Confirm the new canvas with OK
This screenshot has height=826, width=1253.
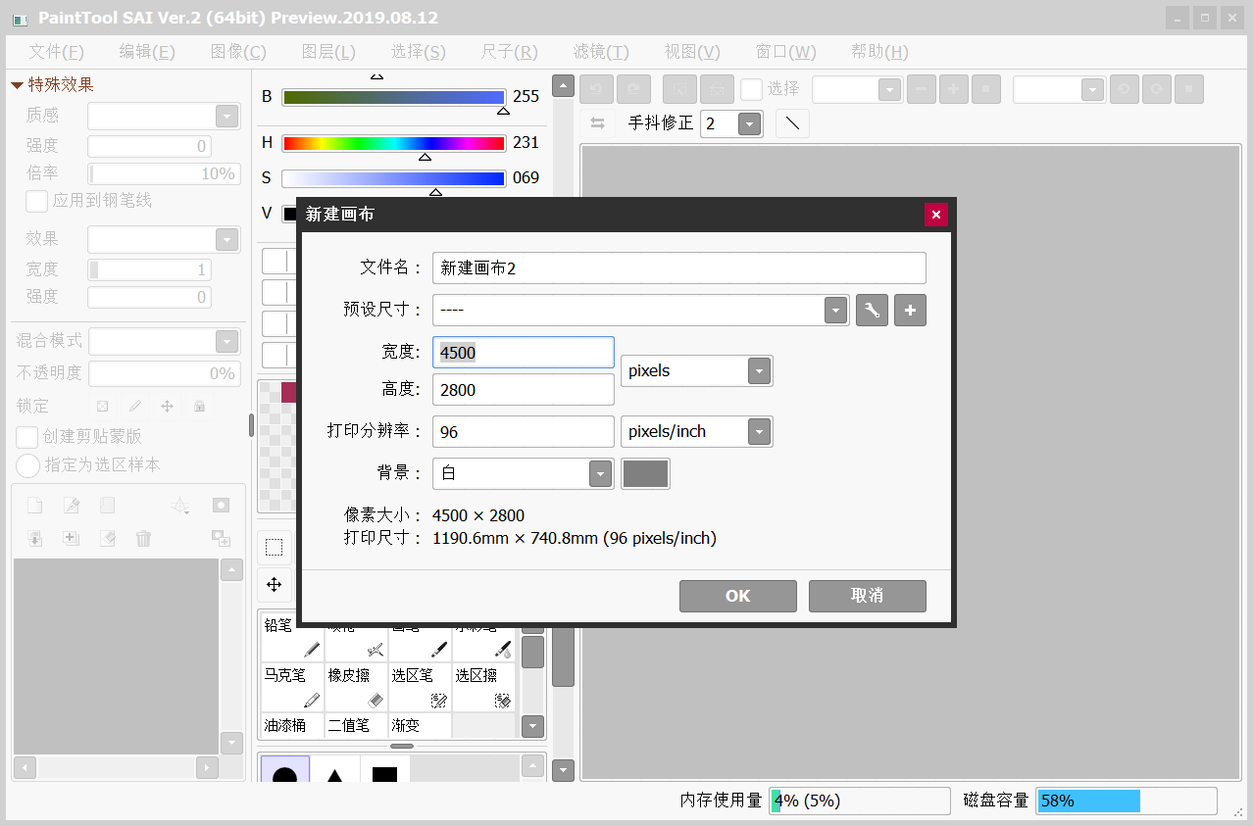tap(738, 596)
